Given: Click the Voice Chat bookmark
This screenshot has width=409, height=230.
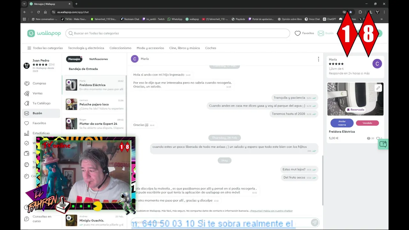Looking at the screenshot, I should point(312,19).
